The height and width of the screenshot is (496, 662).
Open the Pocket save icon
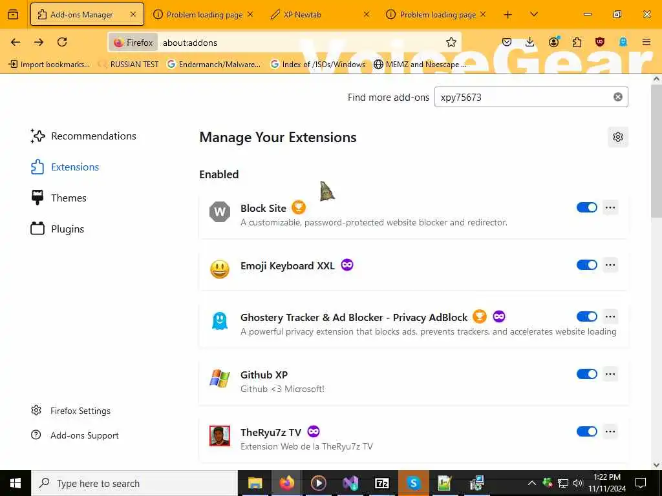(x=507, y=42)
